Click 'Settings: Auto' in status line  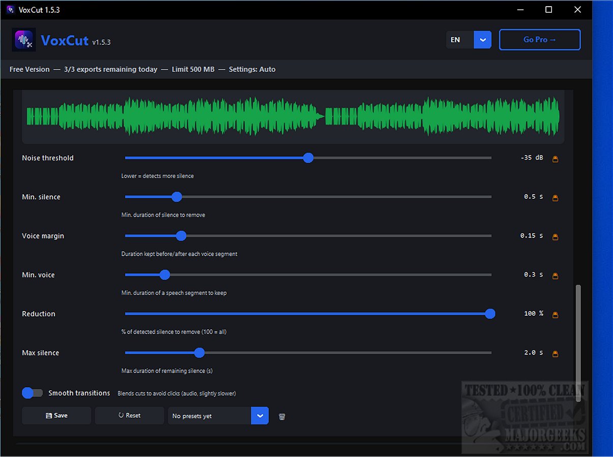[x=252, y=70]
